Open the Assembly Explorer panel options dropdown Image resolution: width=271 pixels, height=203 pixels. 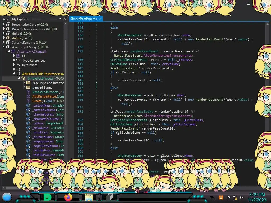coord(60,19)
